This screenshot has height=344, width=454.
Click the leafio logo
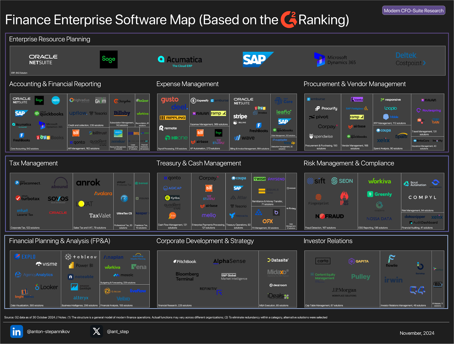pyautogui.click(x=284, y=112)
